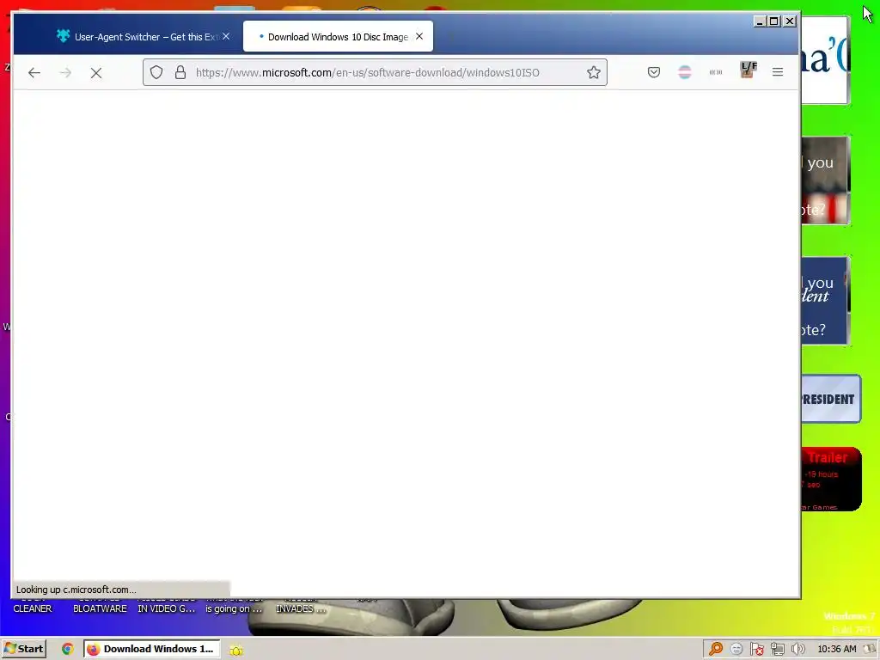Stop loading the page

click(96, 72)
